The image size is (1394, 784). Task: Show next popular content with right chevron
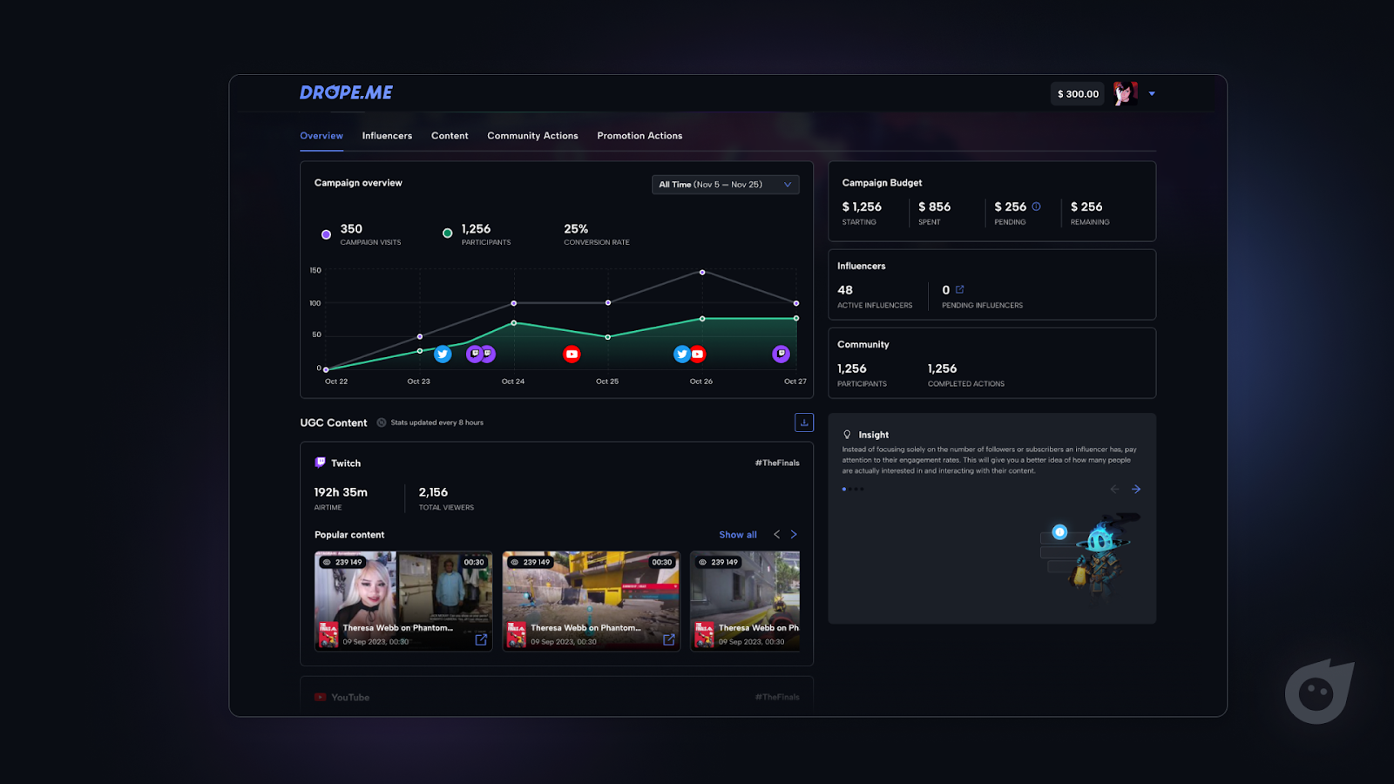click(x=794, y=535)
